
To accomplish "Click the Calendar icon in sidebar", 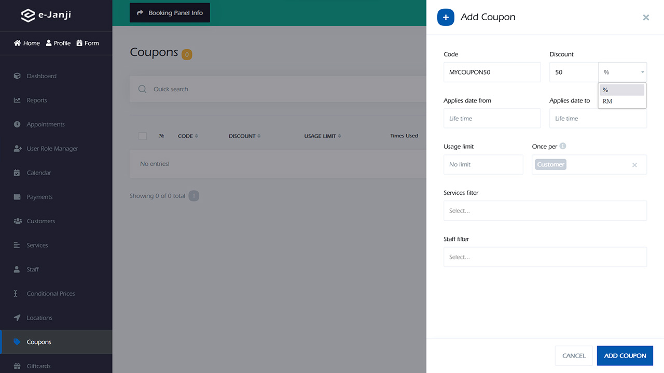I will 17,173.
